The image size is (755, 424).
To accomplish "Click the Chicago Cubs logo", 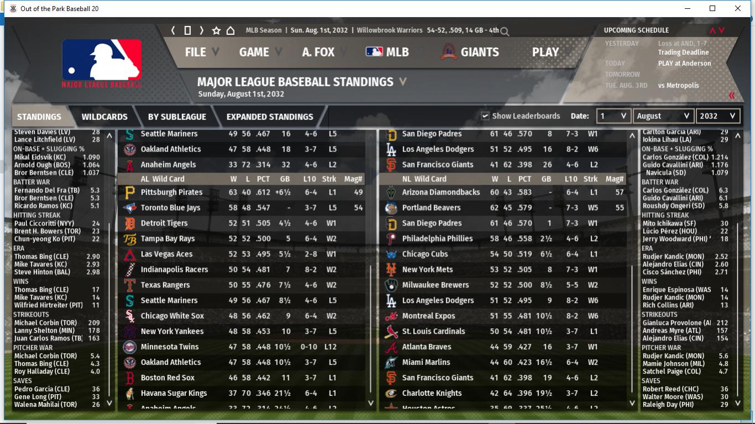I will 391,254.
